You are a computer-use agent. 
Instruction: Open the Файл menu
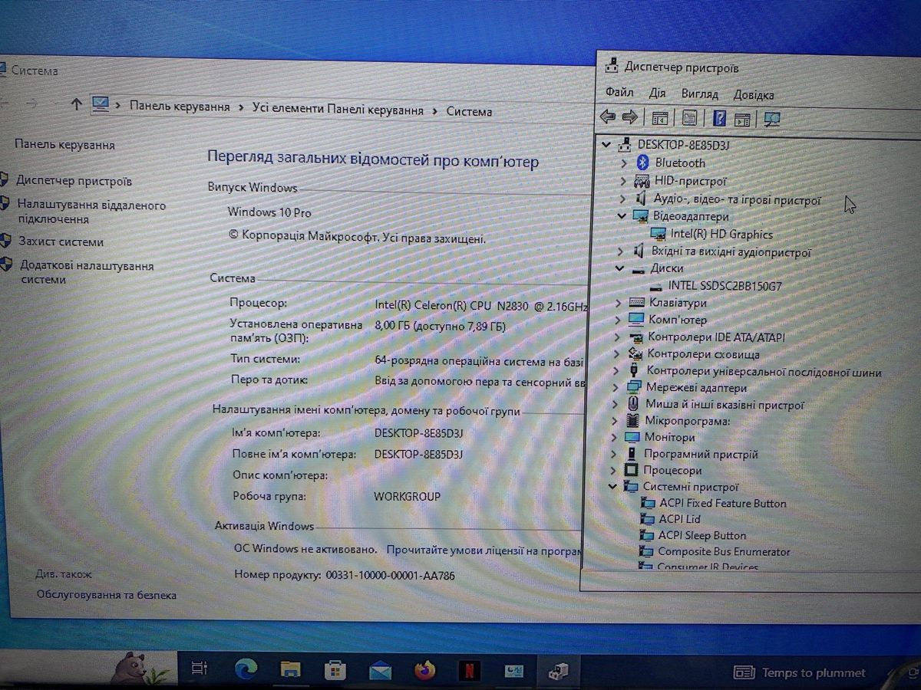(x=619, y=92)
